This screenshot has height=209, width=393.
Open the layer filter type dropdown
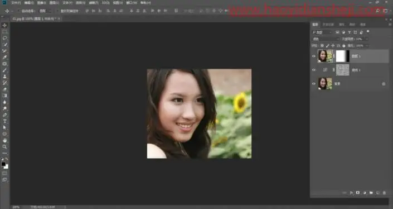coord(322,32)
